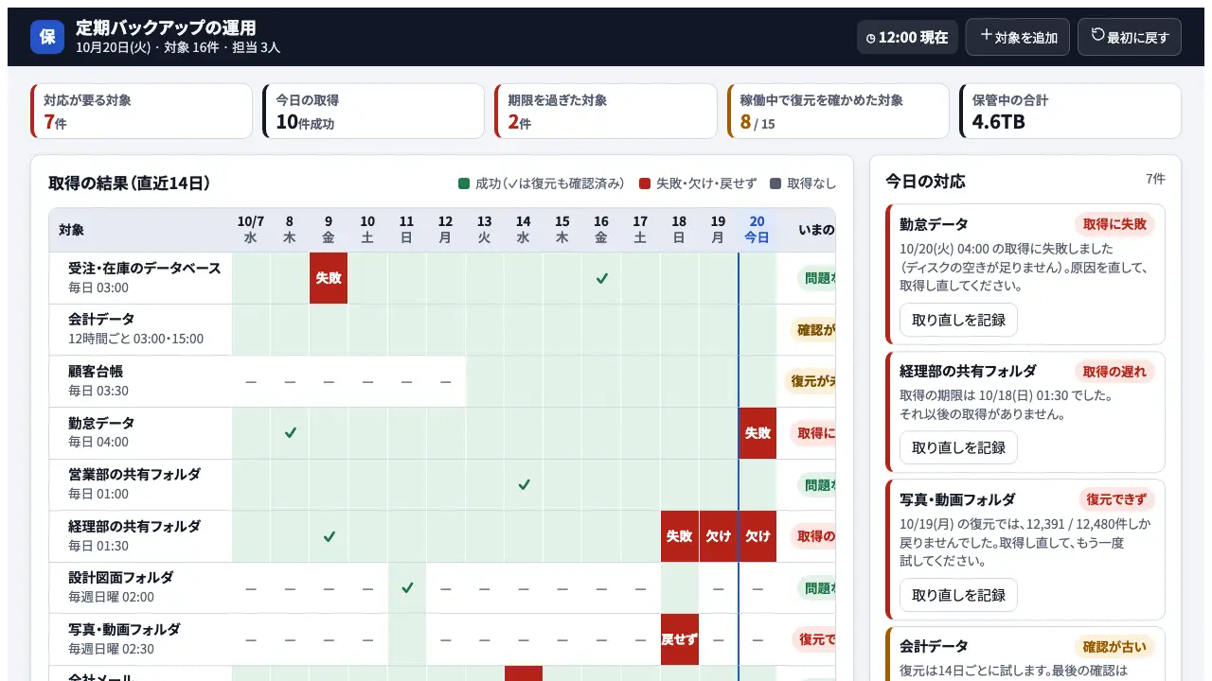Screen dimensions: 1212x681
Task: Select the 9 金 column header
Action: [x=329, y=230]
